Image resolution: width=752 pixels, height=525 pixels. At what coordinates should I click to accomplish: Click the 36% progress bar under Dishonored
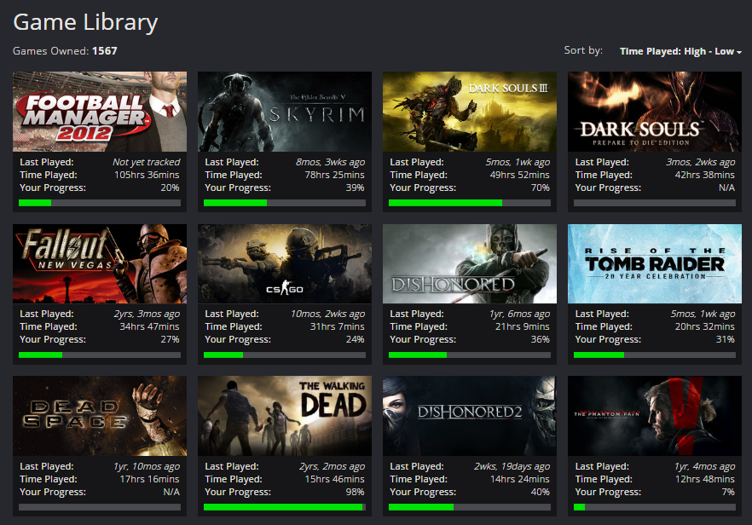click(470, 355)
